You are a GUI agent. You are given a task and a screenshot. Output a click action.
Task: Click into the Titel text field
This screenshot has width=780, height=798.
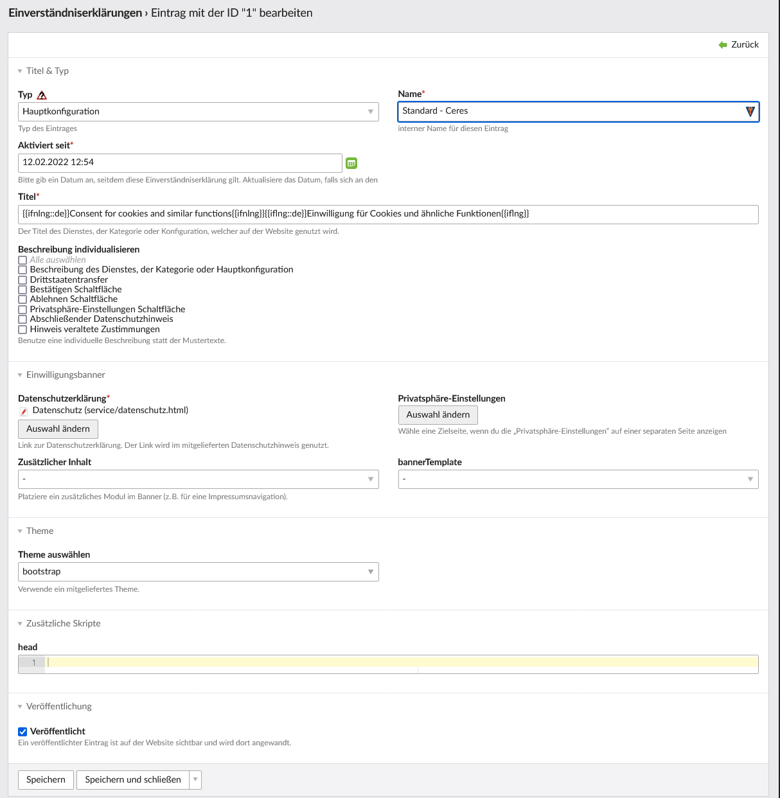tap(388, 215)
